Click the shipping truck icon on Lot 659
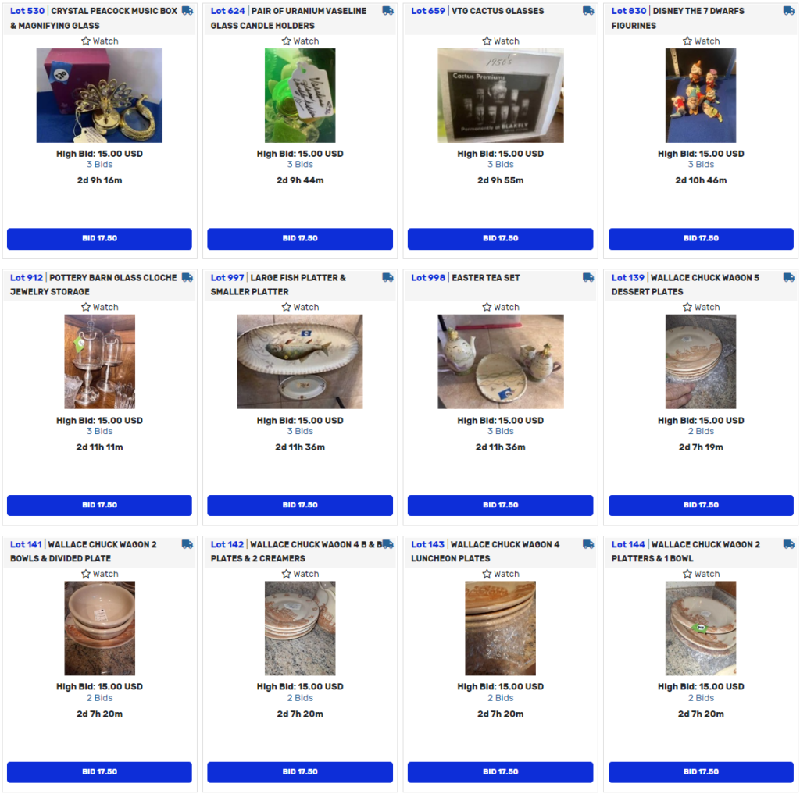This screenshot has height=794, width=800. [588, 11]
